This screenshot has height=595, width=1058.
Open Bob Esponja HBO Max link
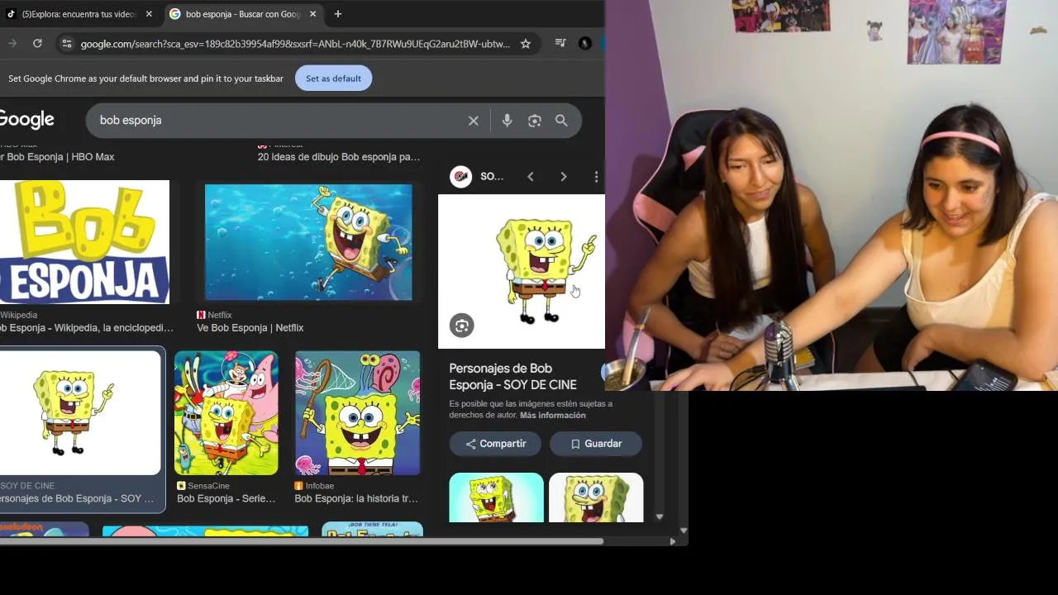[x=57, y=157]
